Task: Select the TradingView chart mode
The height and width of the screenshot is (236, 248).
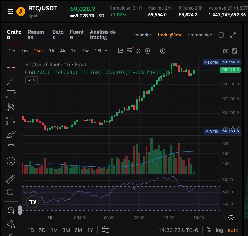Action: (x=169, y=35)
